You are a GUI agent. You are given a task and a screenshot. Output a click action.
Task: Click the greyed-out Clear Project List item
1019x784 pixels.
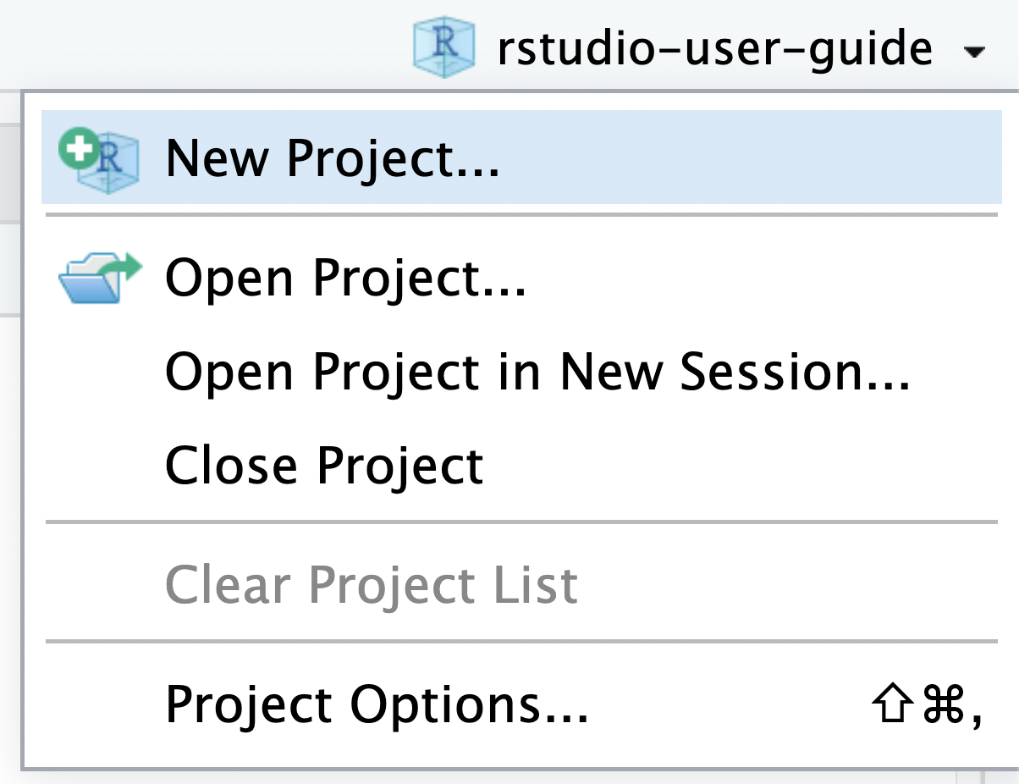pyautogui.click(x=371, y=584)
